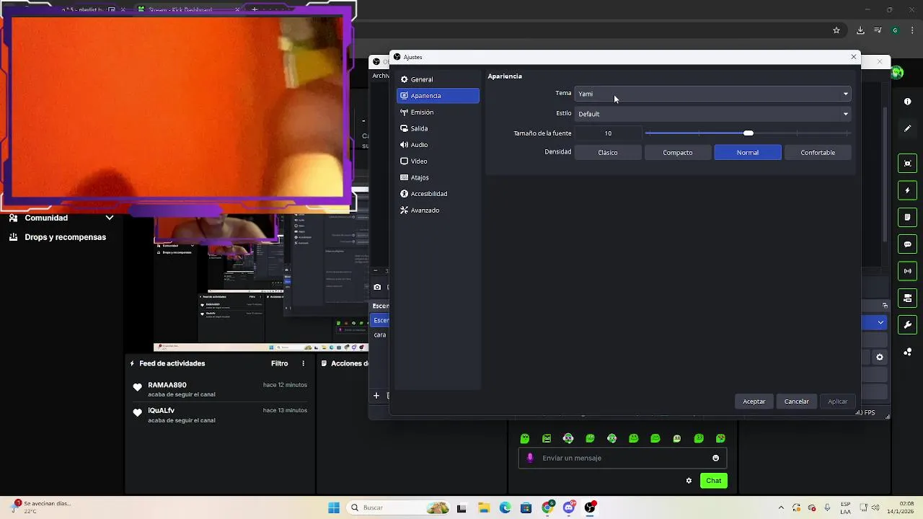Click the Aplicar button
Viewport: 923px width, 519px height.
[838, 402]
